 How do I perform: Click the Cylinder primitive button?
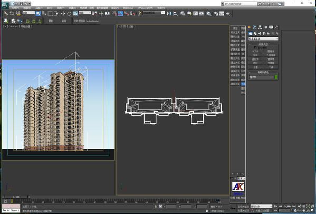point(255,59)
